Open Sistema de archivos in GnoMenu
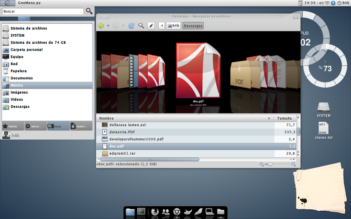 click(47, 28)
